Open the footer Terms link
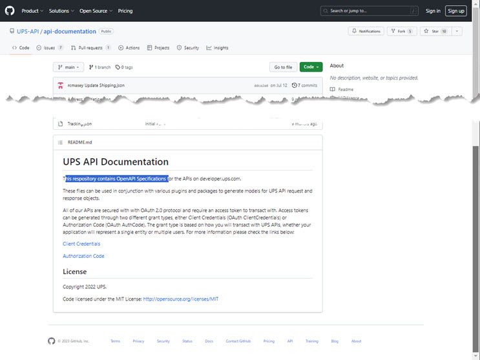480x360 pixels. click(116, 341)
